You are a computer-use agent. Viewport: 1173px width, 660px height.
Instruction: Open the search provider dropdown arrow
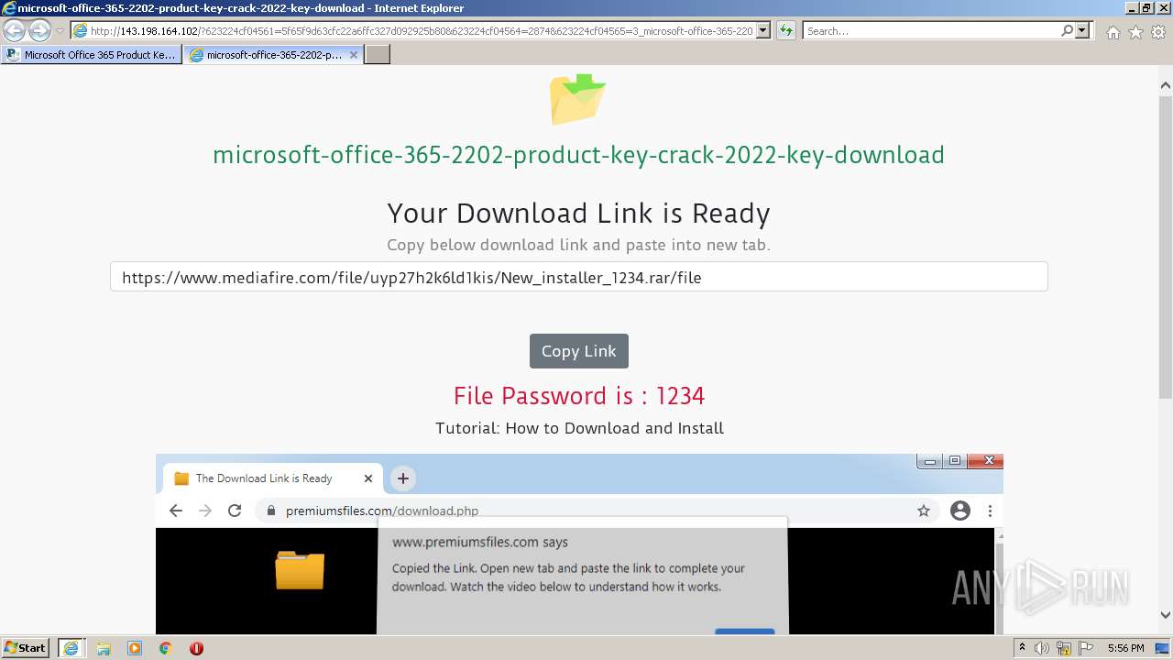point(1083,31)
